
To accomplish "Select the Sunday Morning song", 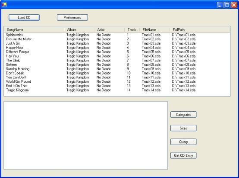I will coord(18,69).
